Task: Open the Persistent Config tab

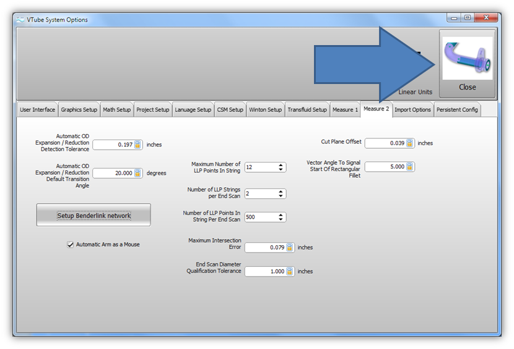Action: (x=457, y=110)
